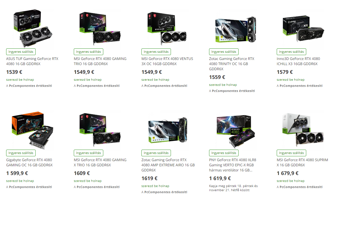Click the 1 679,9 € price of SUPRIM X
The height and width of the screenshot is (237, 339).
coord(287,173)
